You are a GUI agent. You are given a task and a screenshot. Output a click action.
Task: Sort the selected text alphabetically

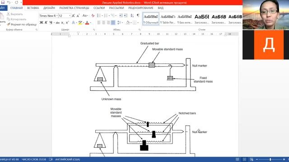132,16
